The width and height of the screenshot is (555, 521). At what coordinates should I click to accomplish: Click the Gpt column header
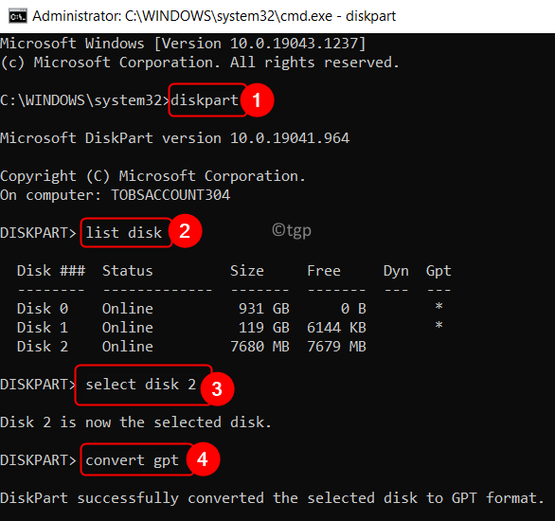(x=439, y=271)
